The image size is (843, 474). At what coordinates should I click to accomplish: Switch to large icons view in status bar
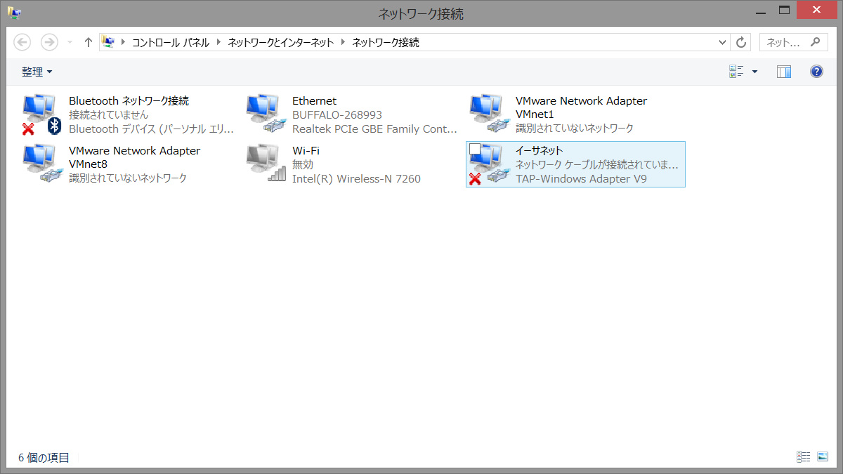coord(823,457)
